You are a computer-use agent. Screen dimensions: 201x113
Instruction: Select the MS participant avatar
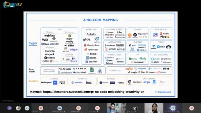[27, 108]
